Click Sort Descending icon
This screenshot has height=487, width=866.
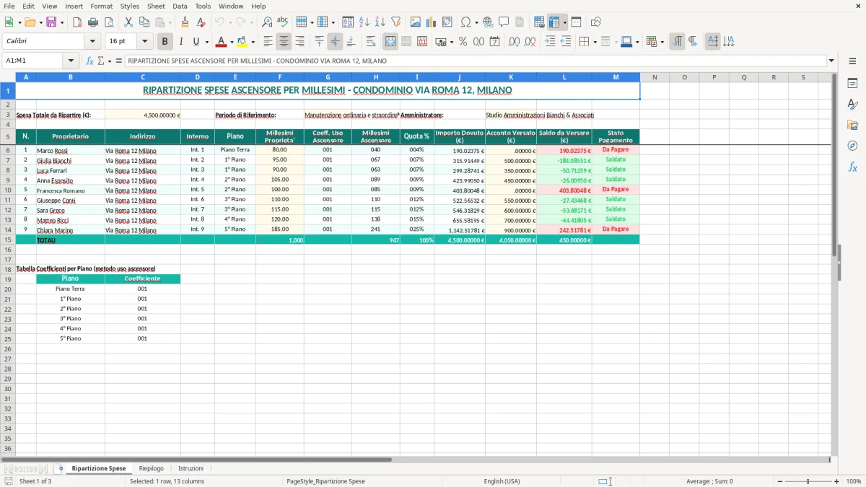click(x=380, y=22)
